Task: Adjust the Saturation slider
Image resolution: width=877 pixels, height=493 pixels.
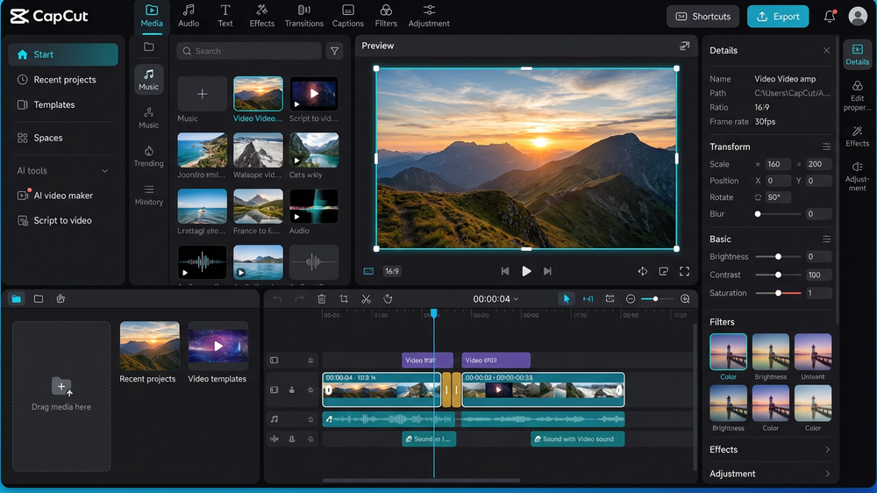Action: [x=778, y=293]
